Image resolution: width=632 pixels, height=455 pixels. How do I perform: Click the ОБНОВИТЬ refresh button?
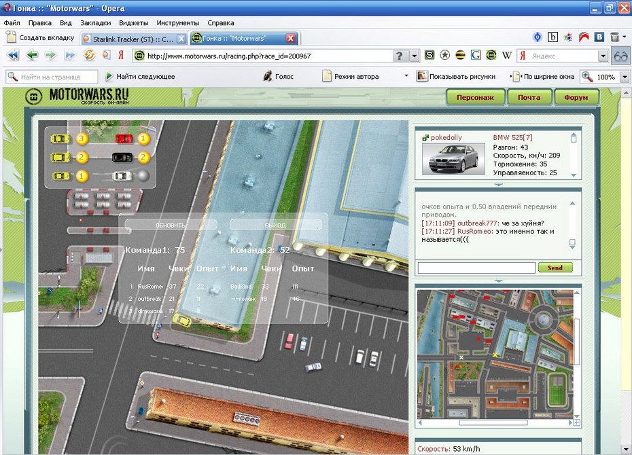tap(171, 225)
